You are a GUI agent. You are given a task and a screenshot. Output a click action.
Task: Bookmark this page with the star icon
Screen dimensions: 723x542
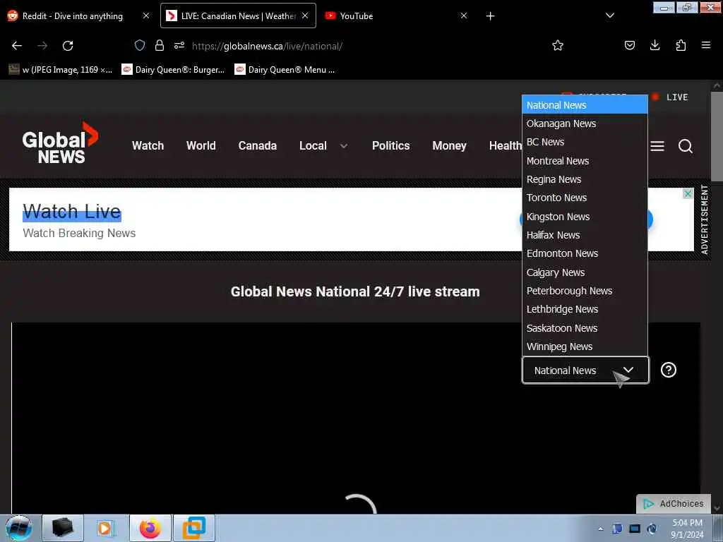coord(558,45)
